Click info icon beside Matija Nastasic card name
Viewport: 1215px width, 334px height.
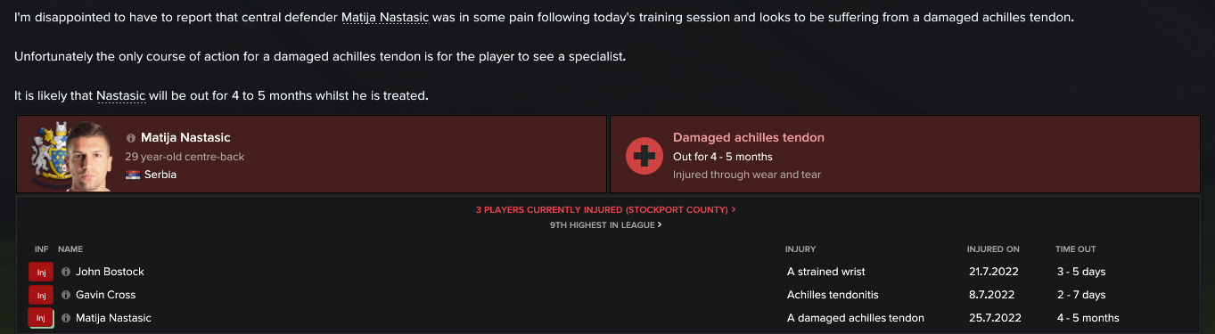tap(131, 138)
